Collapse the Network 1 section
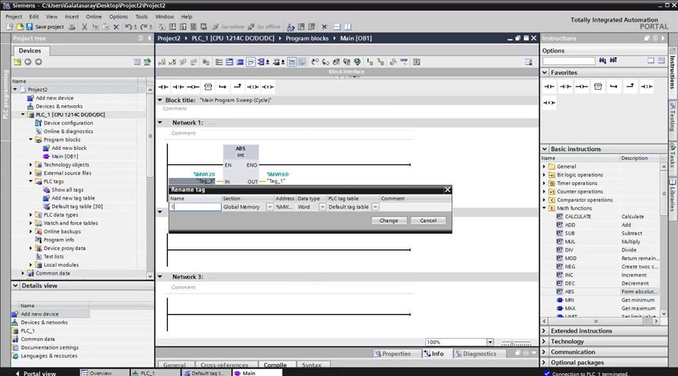 [160, 123]
